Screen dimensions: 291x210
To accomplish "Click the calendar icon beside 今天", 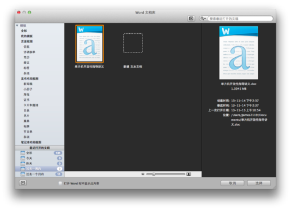I will pos(23,158).
